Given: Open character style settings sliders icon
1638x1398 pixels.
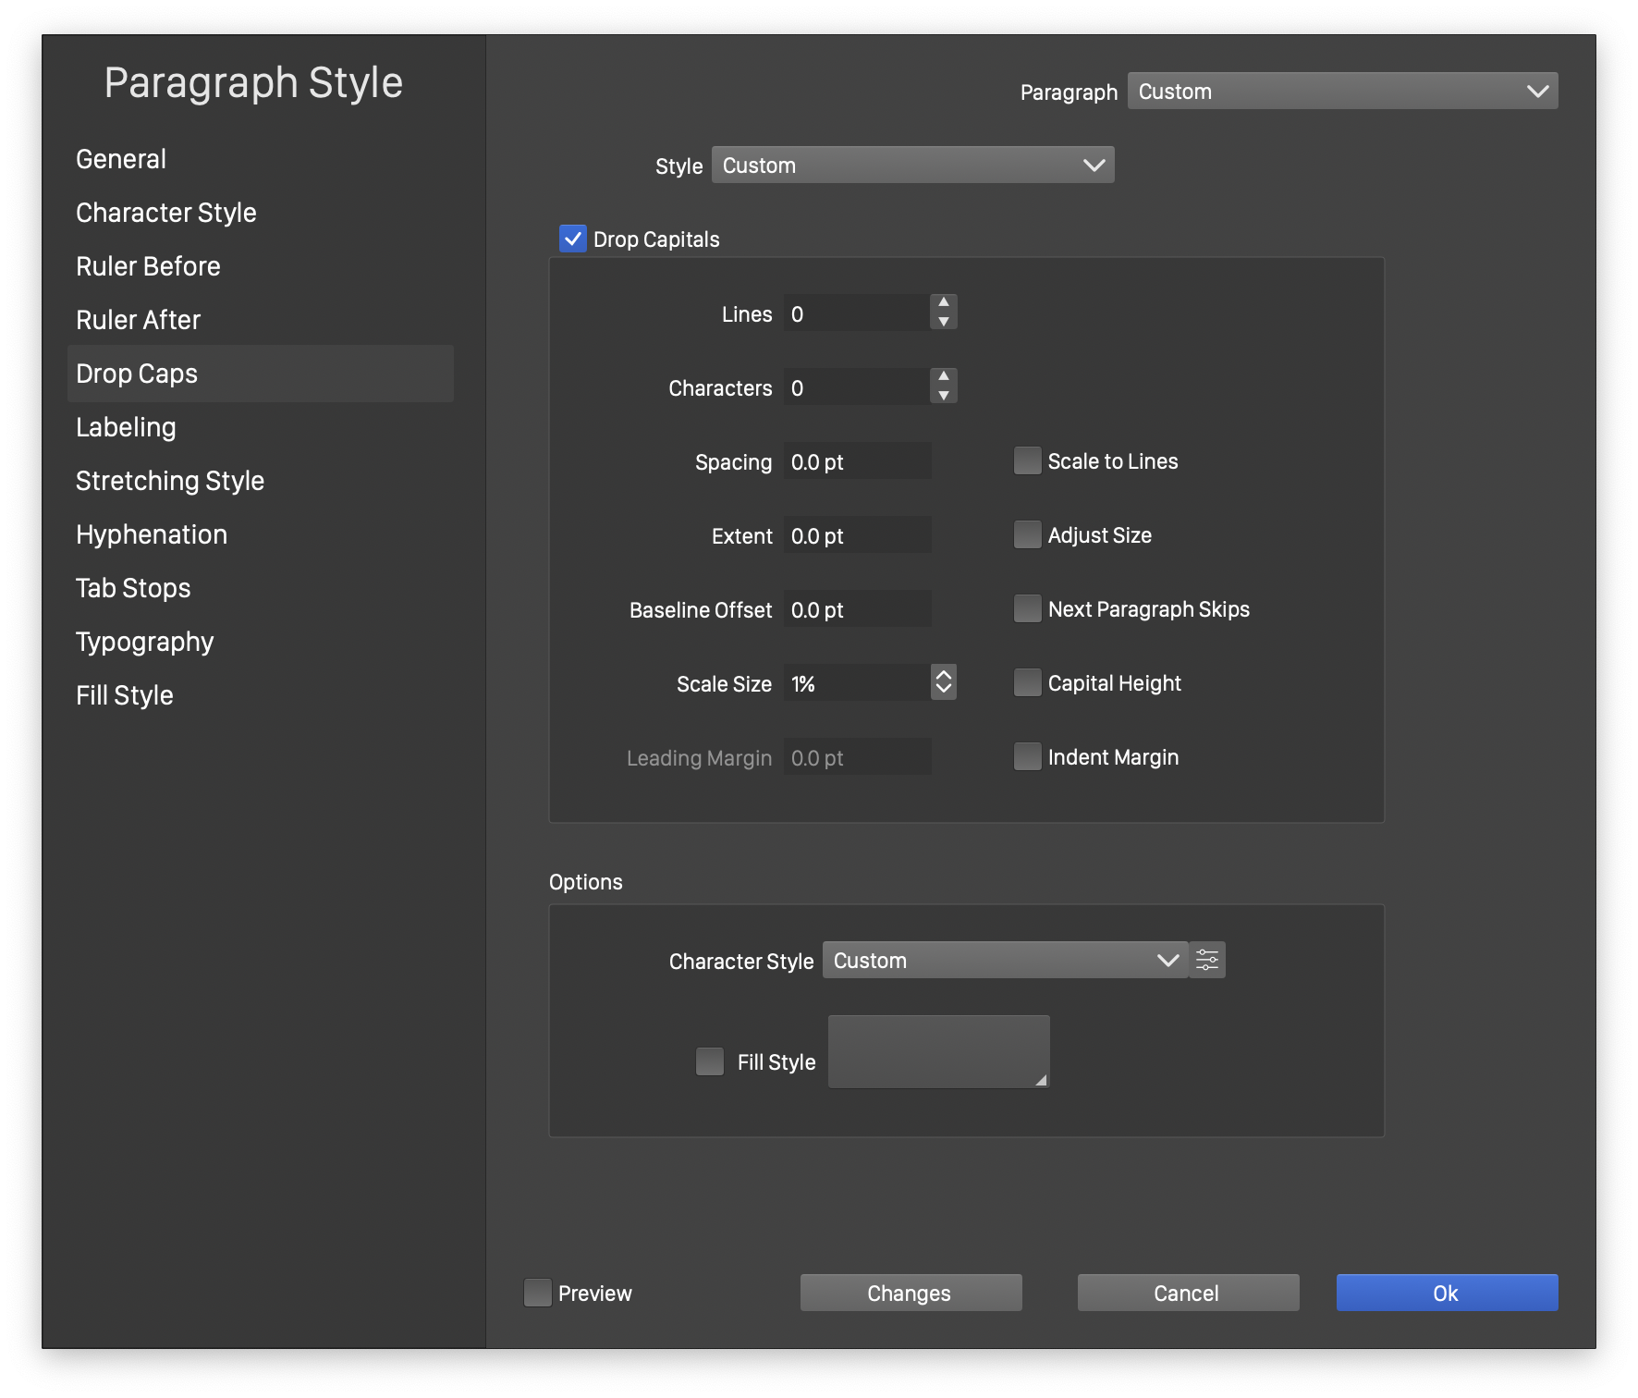Looking at the screenshot, I should (1207, 960).
